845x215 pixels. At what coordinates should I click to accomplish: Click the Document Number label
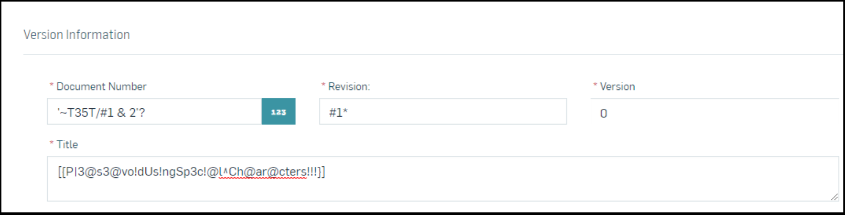(x=101, y=87)
